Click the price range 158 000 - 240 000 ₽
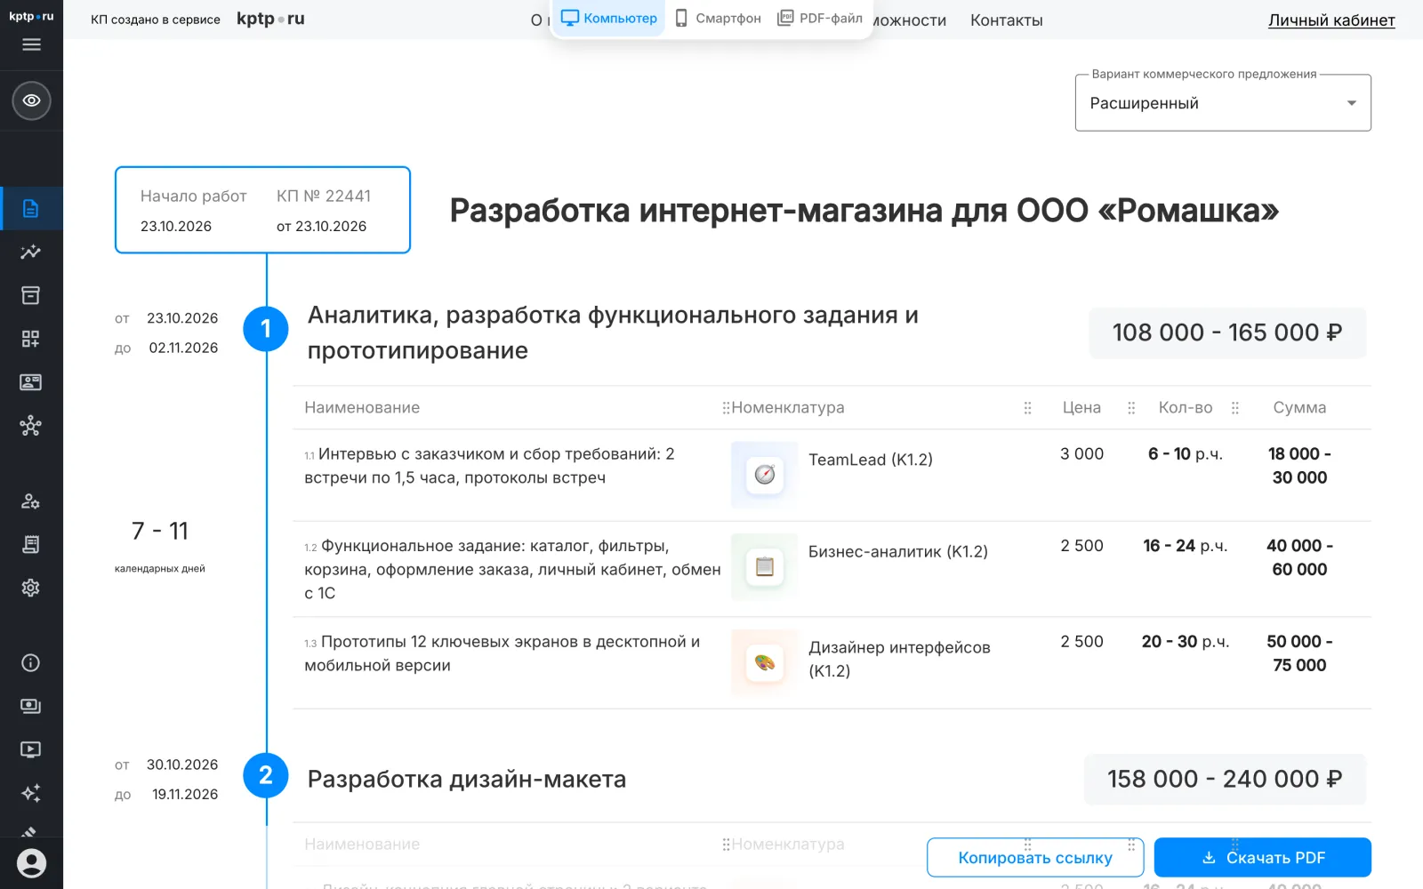 point(1225,779)
